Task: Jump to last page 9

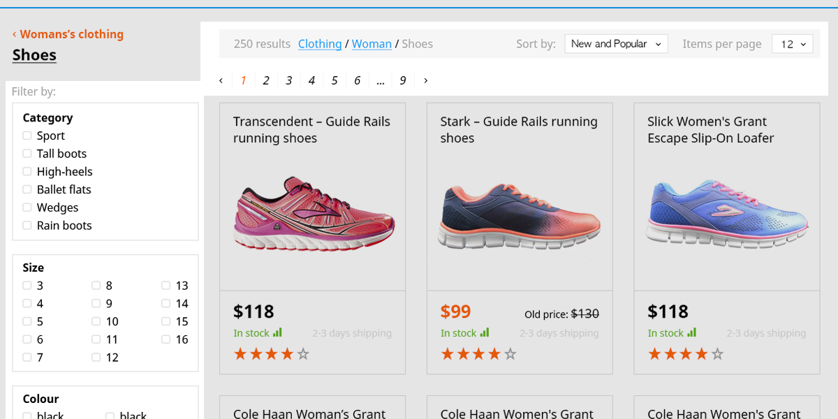Action: (403, 80)
